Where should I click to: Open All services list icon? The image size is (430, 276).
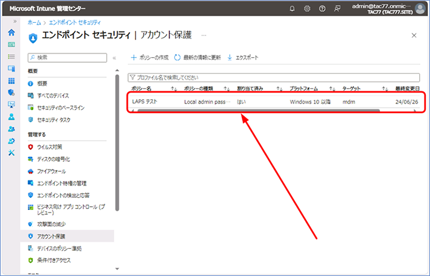click(11, 57)
